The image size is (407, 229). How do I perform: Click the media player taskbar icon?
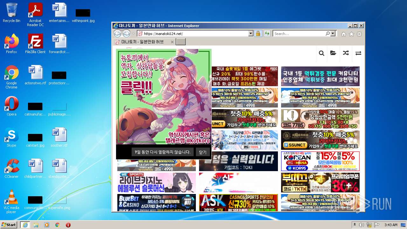pyautogui.click(x=47, y=225)
